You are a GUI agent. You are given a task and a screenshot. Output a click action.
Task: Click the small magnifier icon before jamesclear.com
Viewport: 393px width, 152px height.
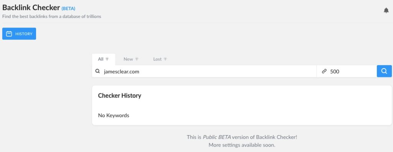(98, 72)
